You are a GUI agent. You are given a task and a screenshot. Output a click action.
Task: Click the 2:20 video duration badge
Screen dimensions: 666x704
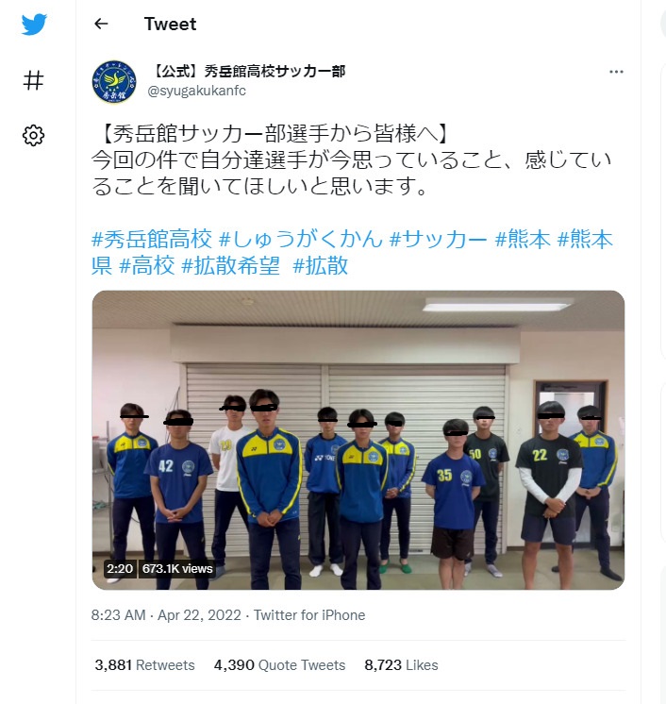coord(120,568)
